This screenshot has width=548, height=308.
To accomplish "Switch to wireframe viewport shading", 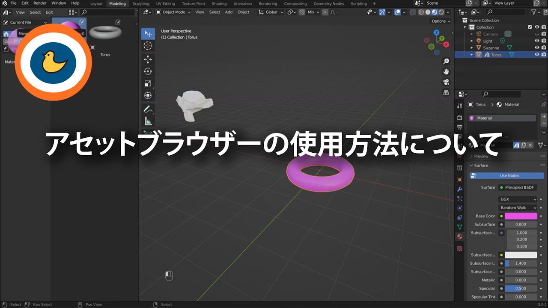I will click(x=421, y=12).
